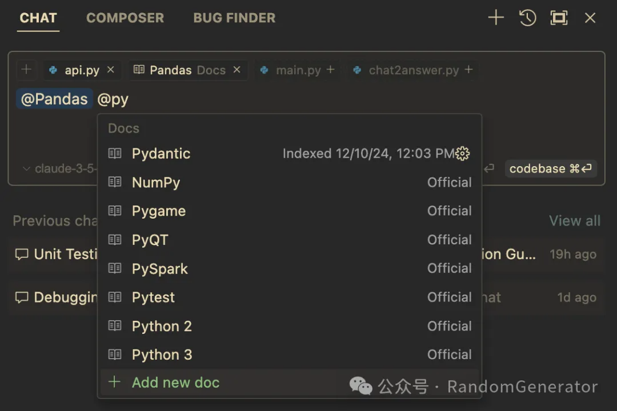The image size is (617, 411).
Task: Select NumPy from docs list
Action: tap(156, 183)
